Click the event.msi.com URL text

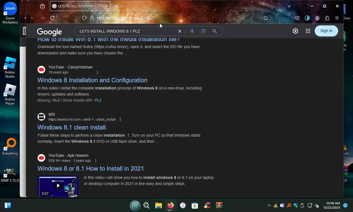point(82,120)
